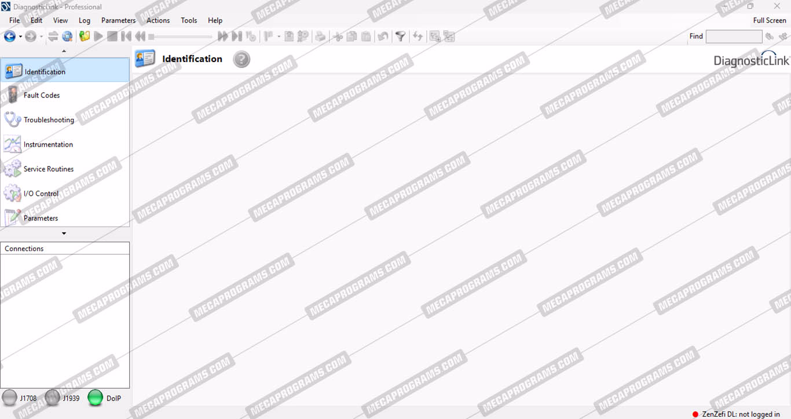This screenshot has width=791, height=419.
Task: Click the rewind playback button
Action: tap(140, 37)
